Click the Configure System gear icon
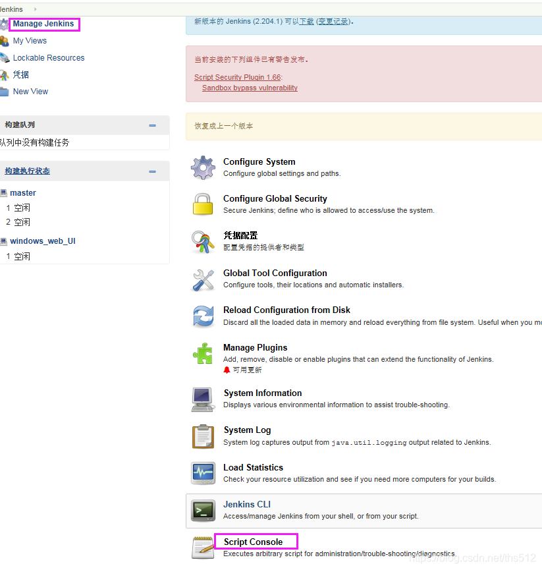Image resolution: width=542 pixels, height=570 pixels. (x=203, y=167)
